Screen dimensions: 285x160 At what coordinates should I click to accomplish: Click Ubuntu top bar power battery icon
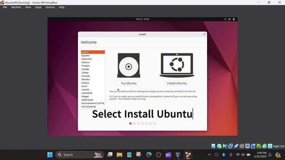click(234, 19)
